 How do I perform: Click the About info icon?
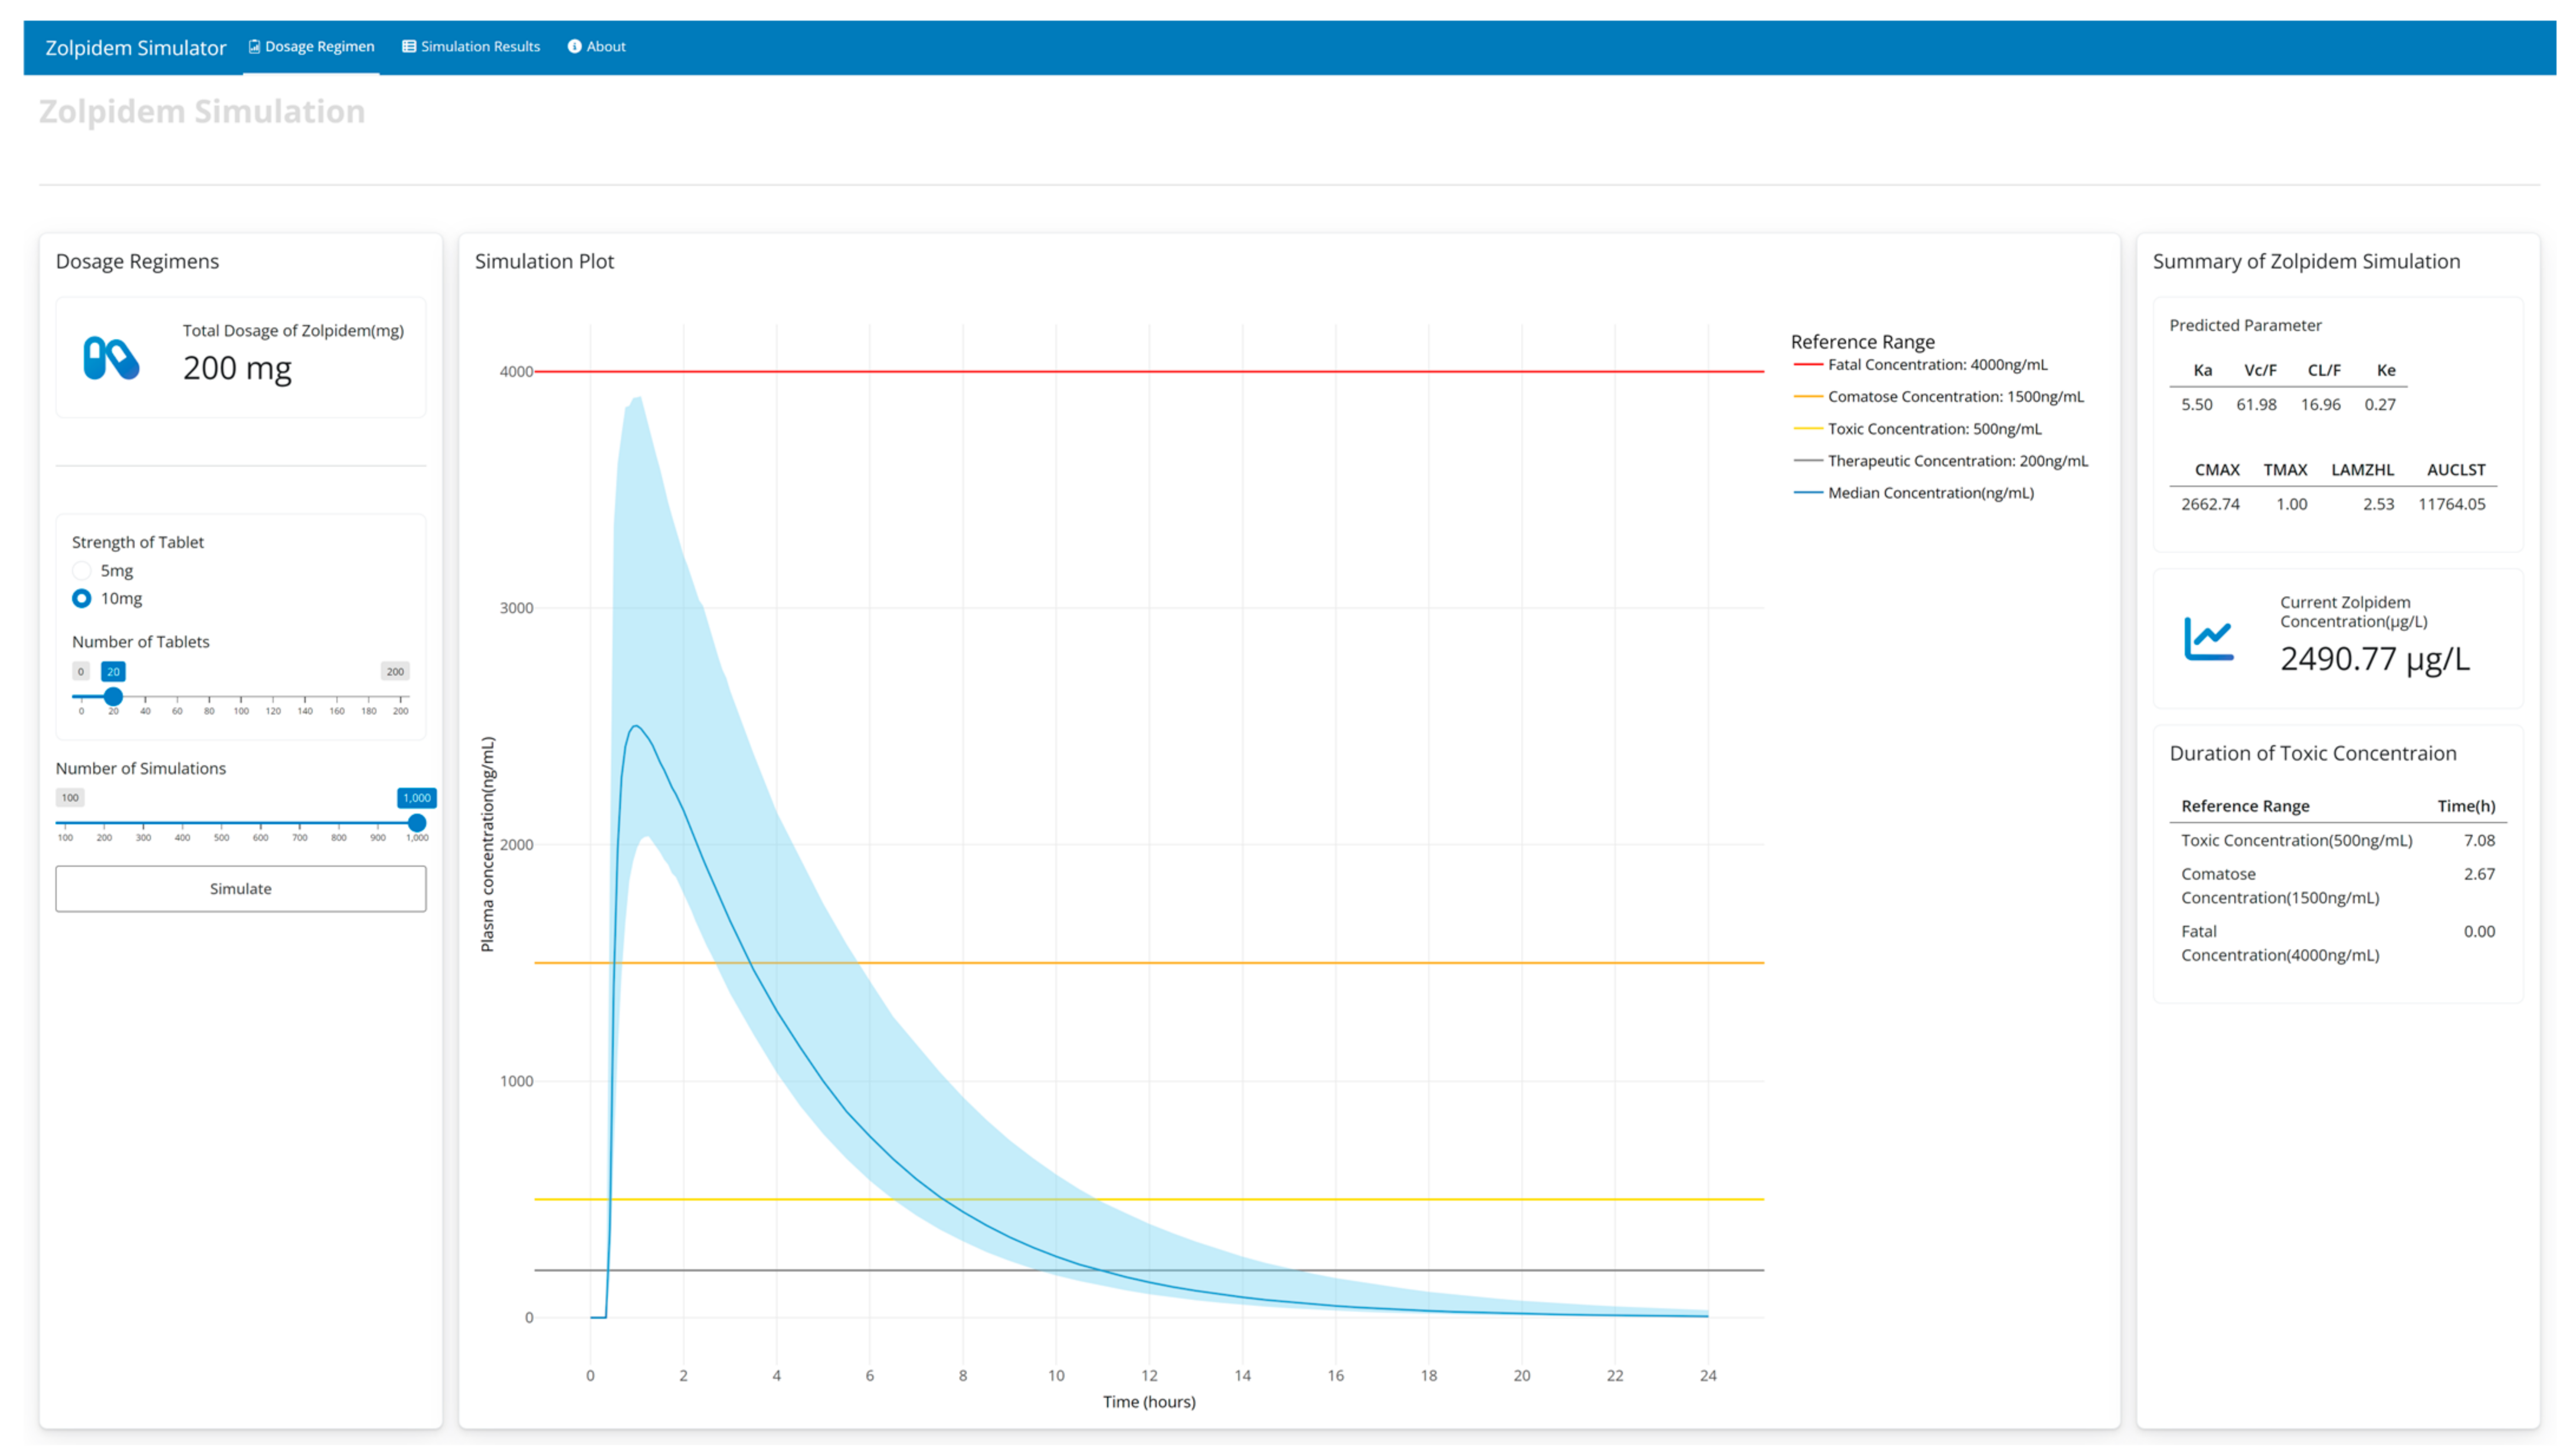[574, 46]
